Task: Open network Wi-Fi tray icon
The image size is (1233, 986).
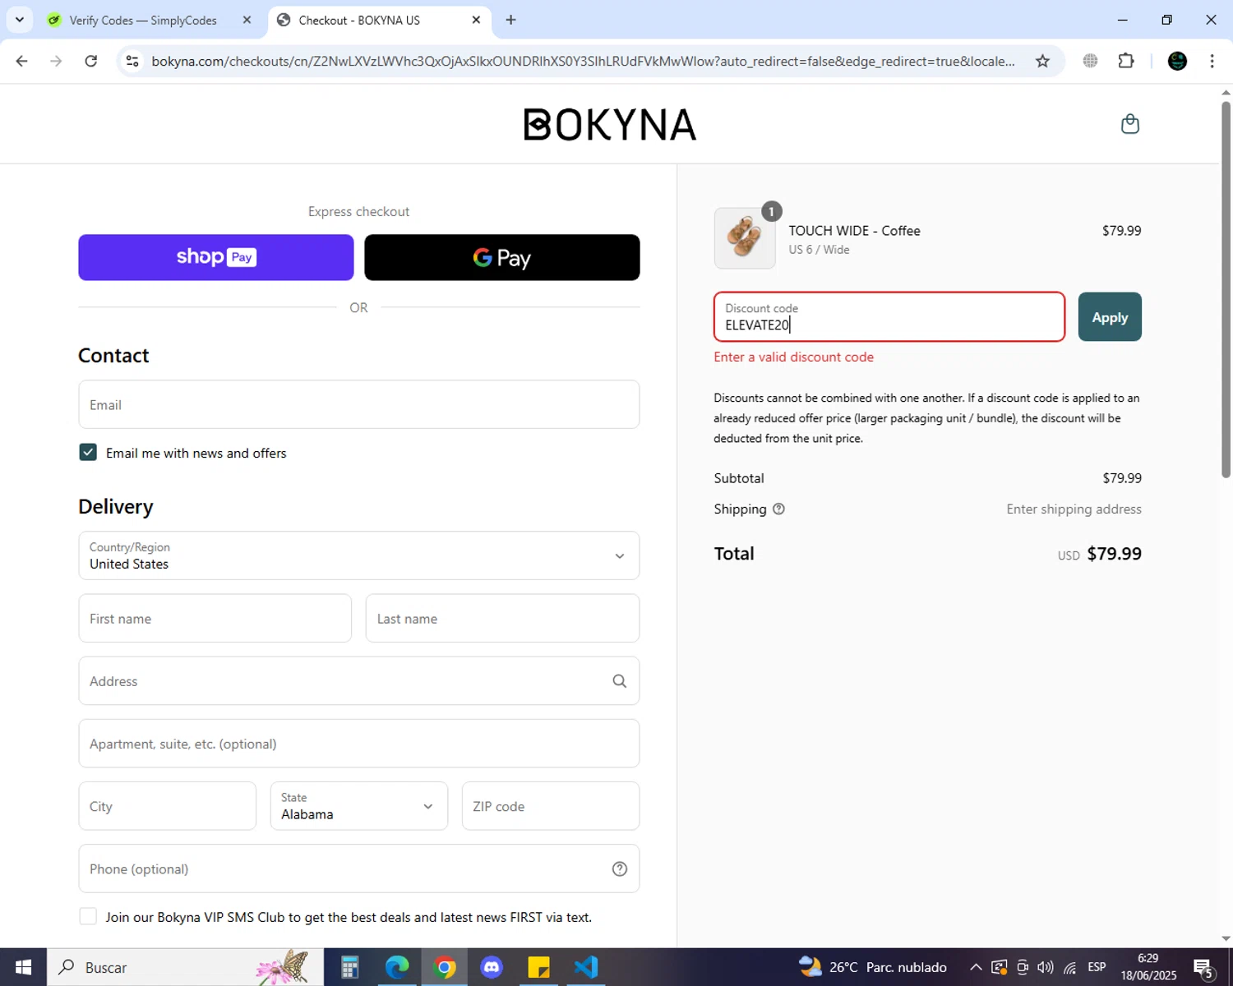Action: point(1069,967)
